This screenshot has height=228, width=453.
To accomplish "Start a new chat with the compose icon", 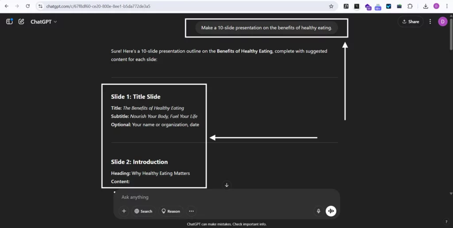I will coord(21,21).
